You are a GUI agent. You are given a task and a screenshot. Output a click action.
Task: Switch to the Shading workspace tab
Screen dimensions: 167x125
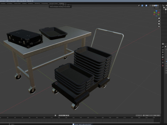point(24,3)
